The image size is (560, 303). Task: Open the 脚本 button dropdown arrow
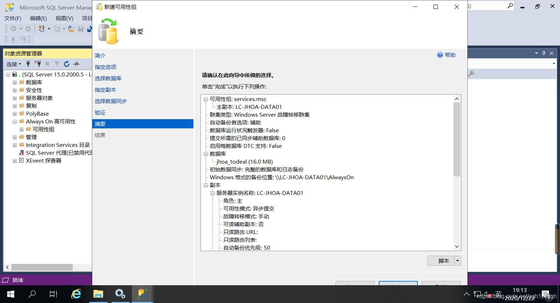[457, 261]
